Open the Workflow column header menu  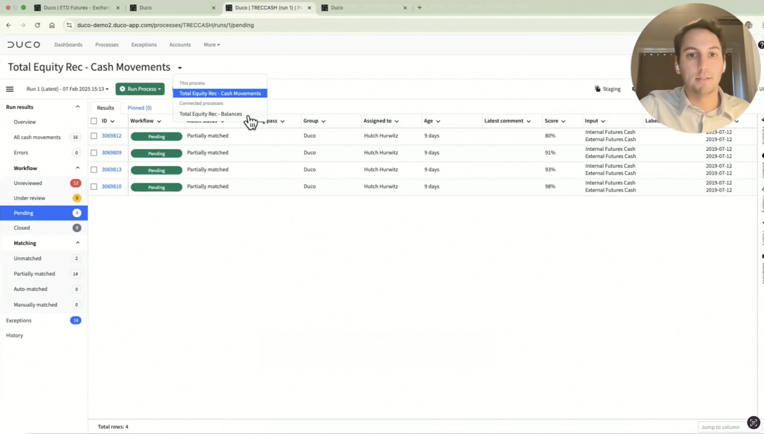[159, 121]
